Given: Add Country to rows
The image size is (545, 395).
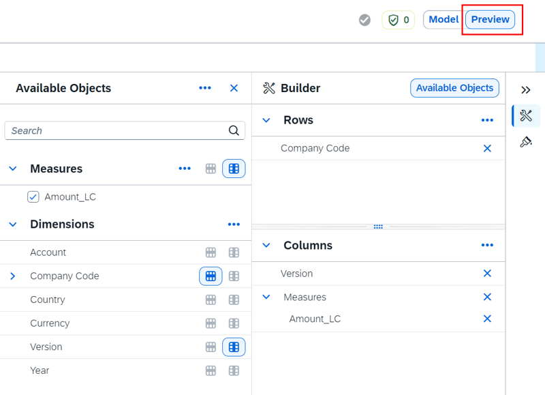Looking at the screenshot, I should (211, 299).
